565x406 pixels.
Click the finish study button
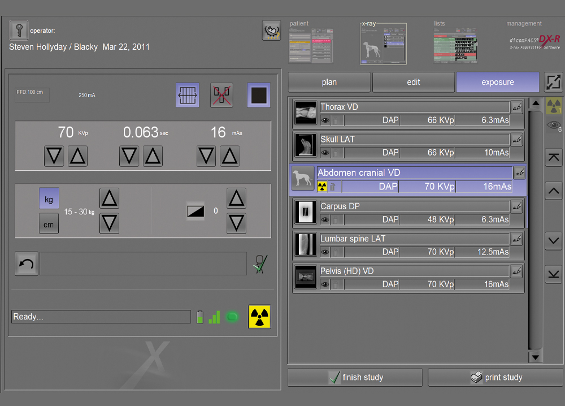pyautogui.click(x=355, y=377)
